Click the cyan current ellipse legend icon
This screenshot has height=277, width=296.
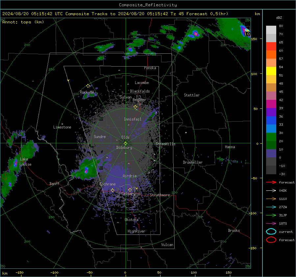tap(271, 232)
